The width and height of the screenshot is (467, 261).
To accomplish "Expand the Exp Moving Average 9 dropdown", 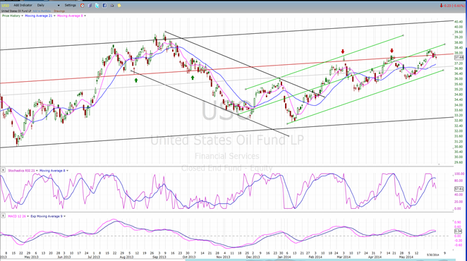I will tap(65, 217).
